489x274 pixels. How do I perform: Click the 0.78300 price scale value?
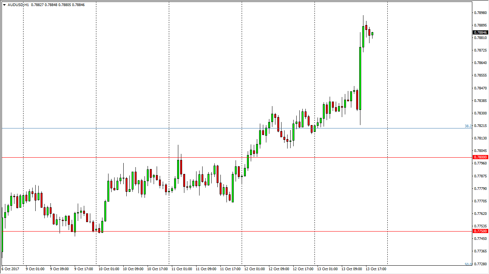tap(480, 113)
